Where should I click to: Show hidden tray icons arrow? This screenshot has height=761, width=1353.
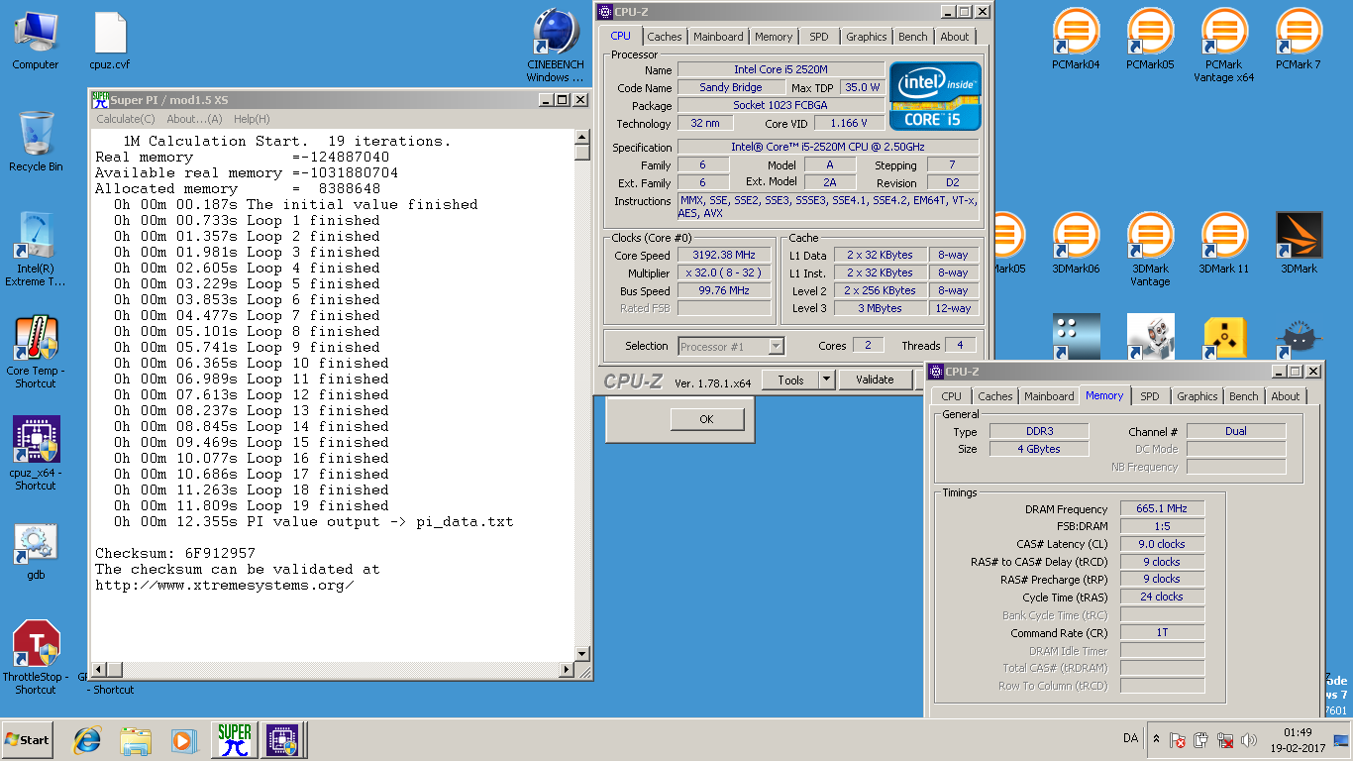pos(1156,740)
